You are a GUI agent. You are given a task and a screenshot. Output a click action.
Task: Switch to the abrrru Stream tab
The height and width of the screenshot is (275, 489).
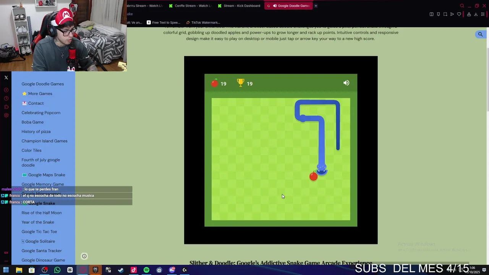click(144, 6)
